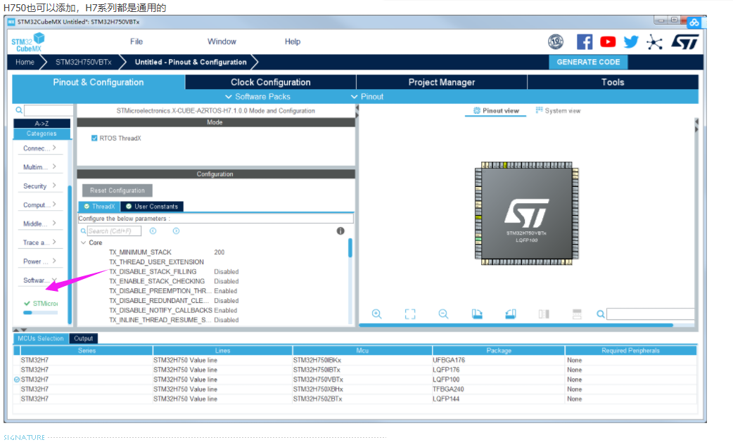Toggle the RTOS ThreadX checkbox
The image size is (733, 447).
point(94,138)
